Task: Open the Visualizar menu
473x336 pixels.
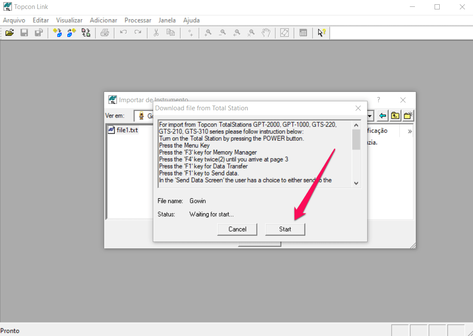Action: tap(70, 20)
